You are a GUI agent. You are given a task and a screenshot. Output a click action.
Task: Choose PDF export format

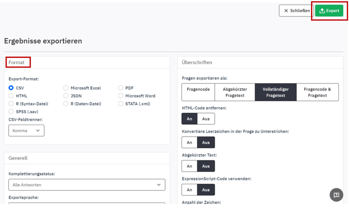click(120, 88)
